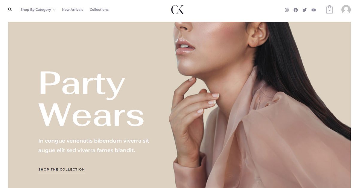Go home via the CK logo
359x188 pixels.
point(177,10)
